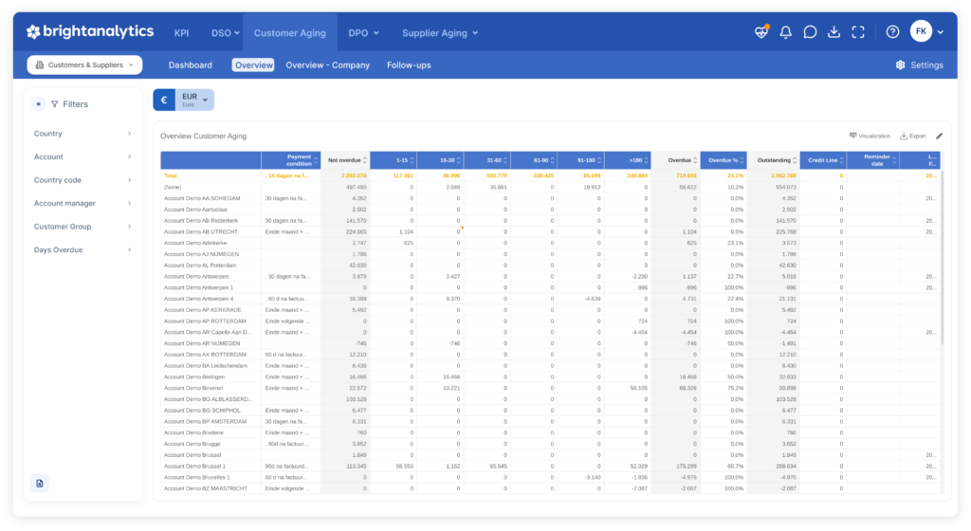Click row Account Demo Antwerpen 4
971x531 pixels.
click(x=550, y=299)
